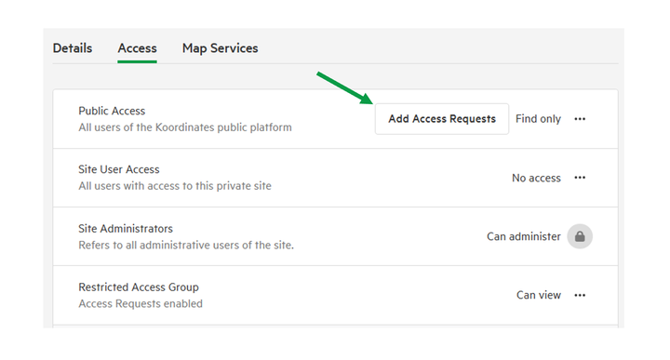Select the Site User Access row title
This screenshot has height=360, width=670.
[x=119, y=169]
